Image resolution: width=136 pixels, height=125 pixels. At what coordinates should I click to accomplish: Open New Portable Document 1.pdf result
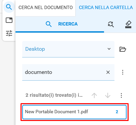(x=74, y=112)
